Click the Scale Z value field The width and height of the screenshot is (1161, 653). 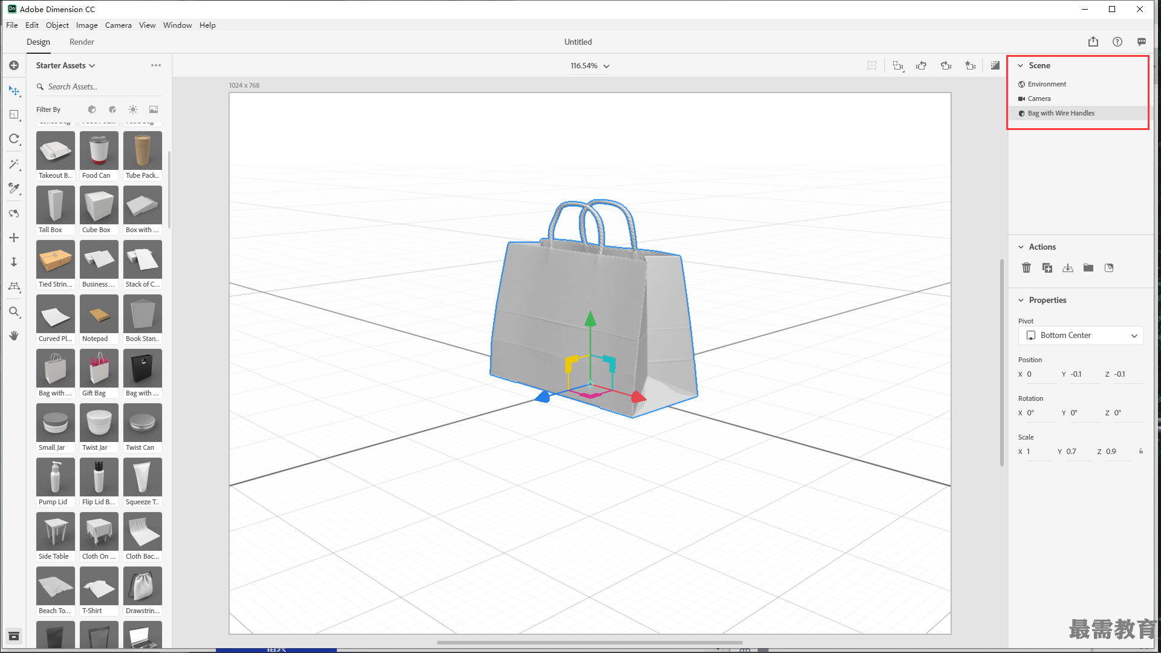point(1119,452)
